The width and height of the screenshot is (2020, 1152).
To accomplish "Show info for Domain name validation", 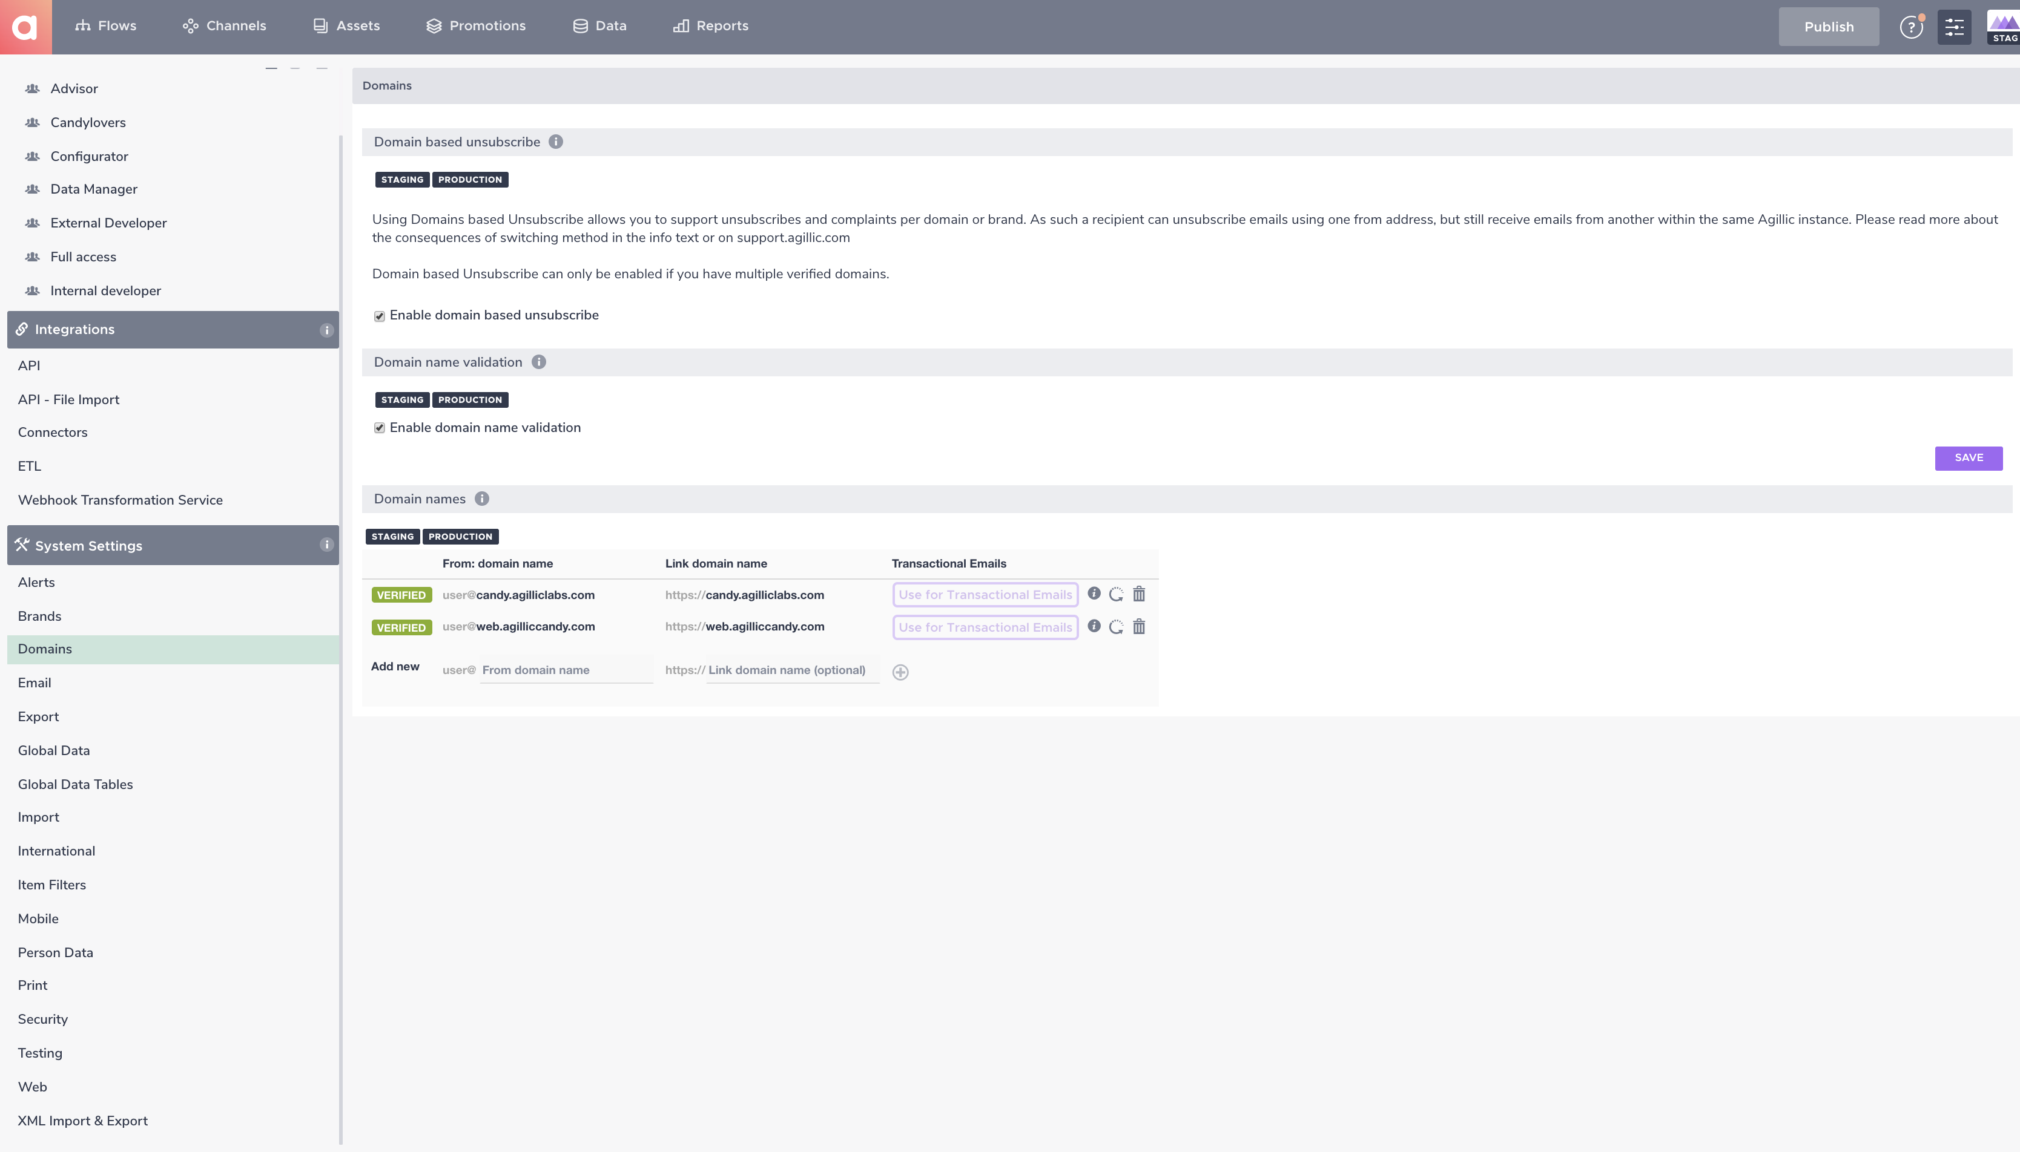I will pyautogui.click(x=538, y=362).
